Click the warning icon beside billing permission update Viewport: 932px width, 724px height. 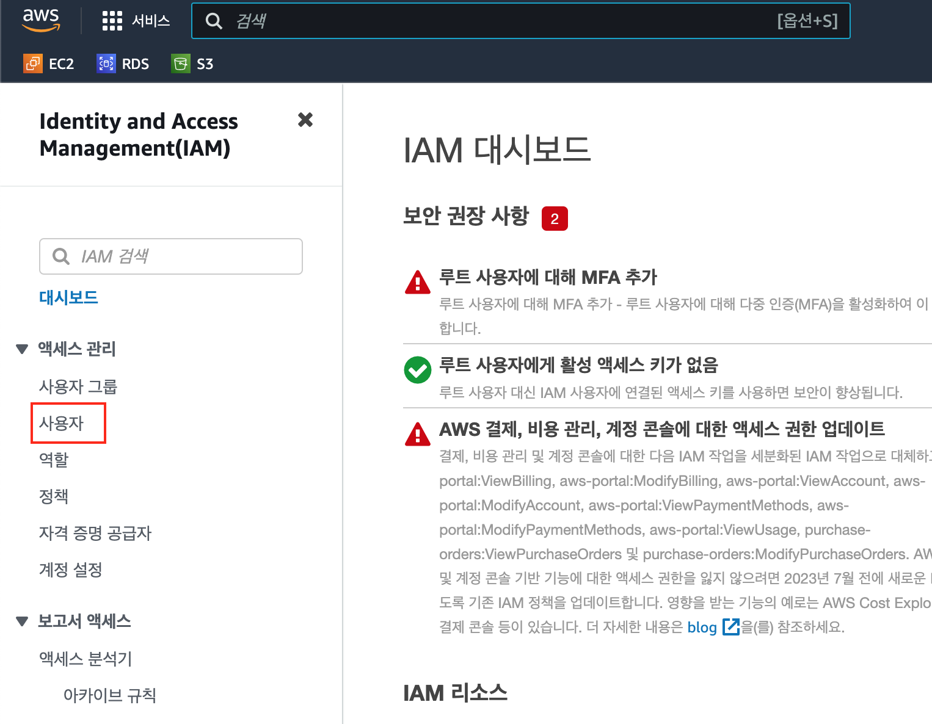(x=418, y=434)
